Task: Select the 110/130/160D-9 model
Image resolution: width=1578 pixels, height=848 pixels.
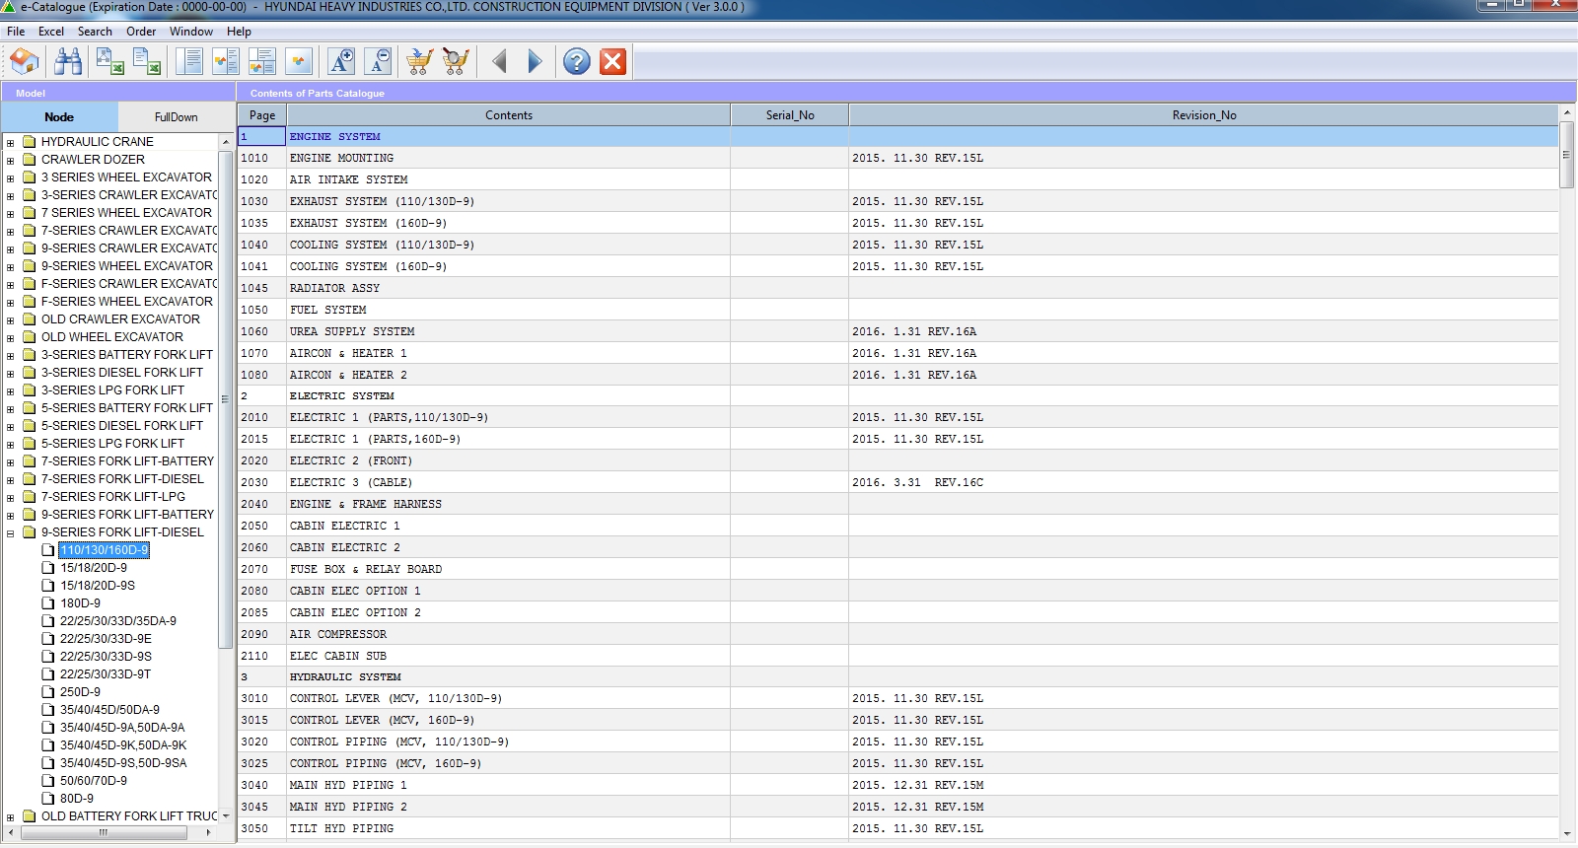Action: (x=104, y=550)
